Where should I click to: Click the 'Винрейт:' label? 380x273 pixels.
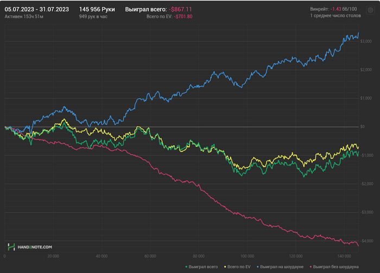point(320,9)
